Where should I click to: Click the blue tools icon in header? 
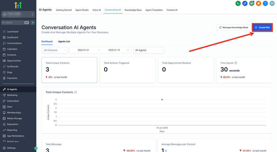pyautogui.click(x=245, y=3)
